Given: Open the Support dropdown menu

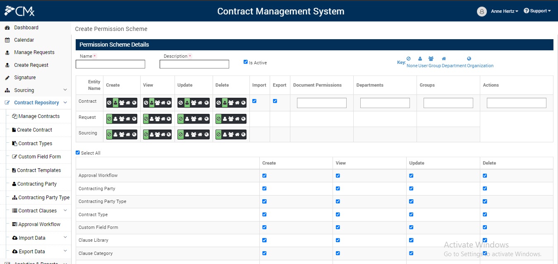Looking at the screenshot, I should (537, 11).
